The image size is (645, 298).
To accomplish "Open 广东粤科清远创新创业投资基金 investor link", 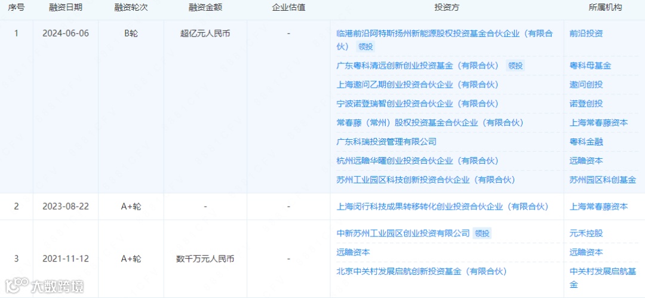I will [x=417, y=66].
